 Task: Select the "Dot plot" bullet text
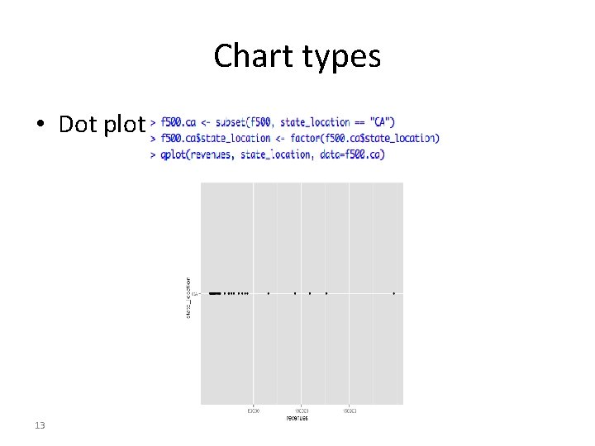102,125
